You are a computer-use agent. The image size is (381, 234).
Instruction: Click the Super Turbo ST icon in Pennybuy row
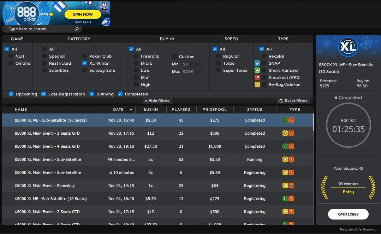(x=291, y=186)
